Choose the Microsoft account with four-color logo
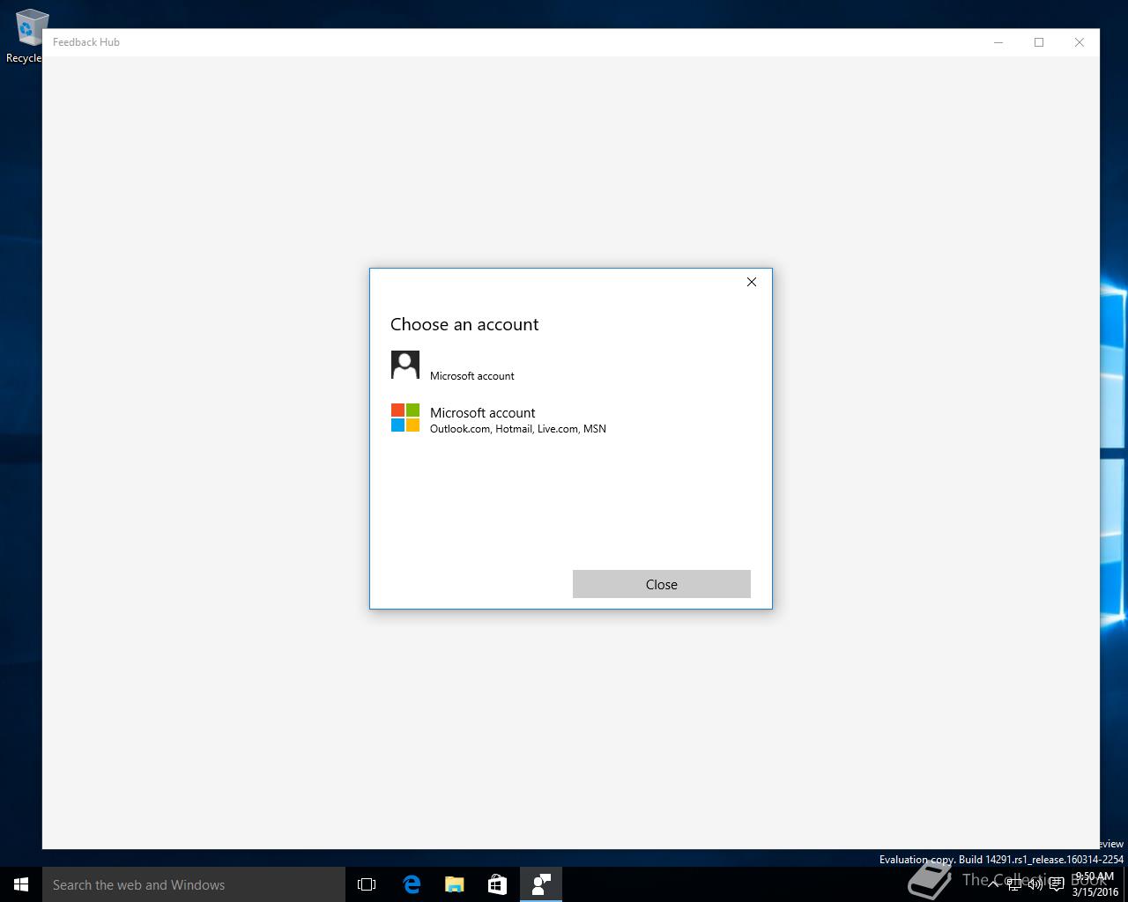Viewport: 1128px width, 902px height. click(x=570, y=418)
